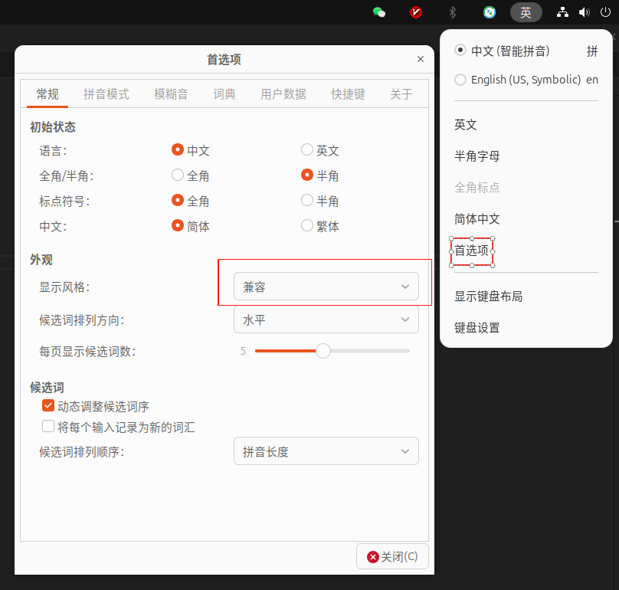Image resolution: width=619 pixels, height=590 pixels.
Task: Expand the 候选词排列方向 dropdown
Action: (326, 320)
